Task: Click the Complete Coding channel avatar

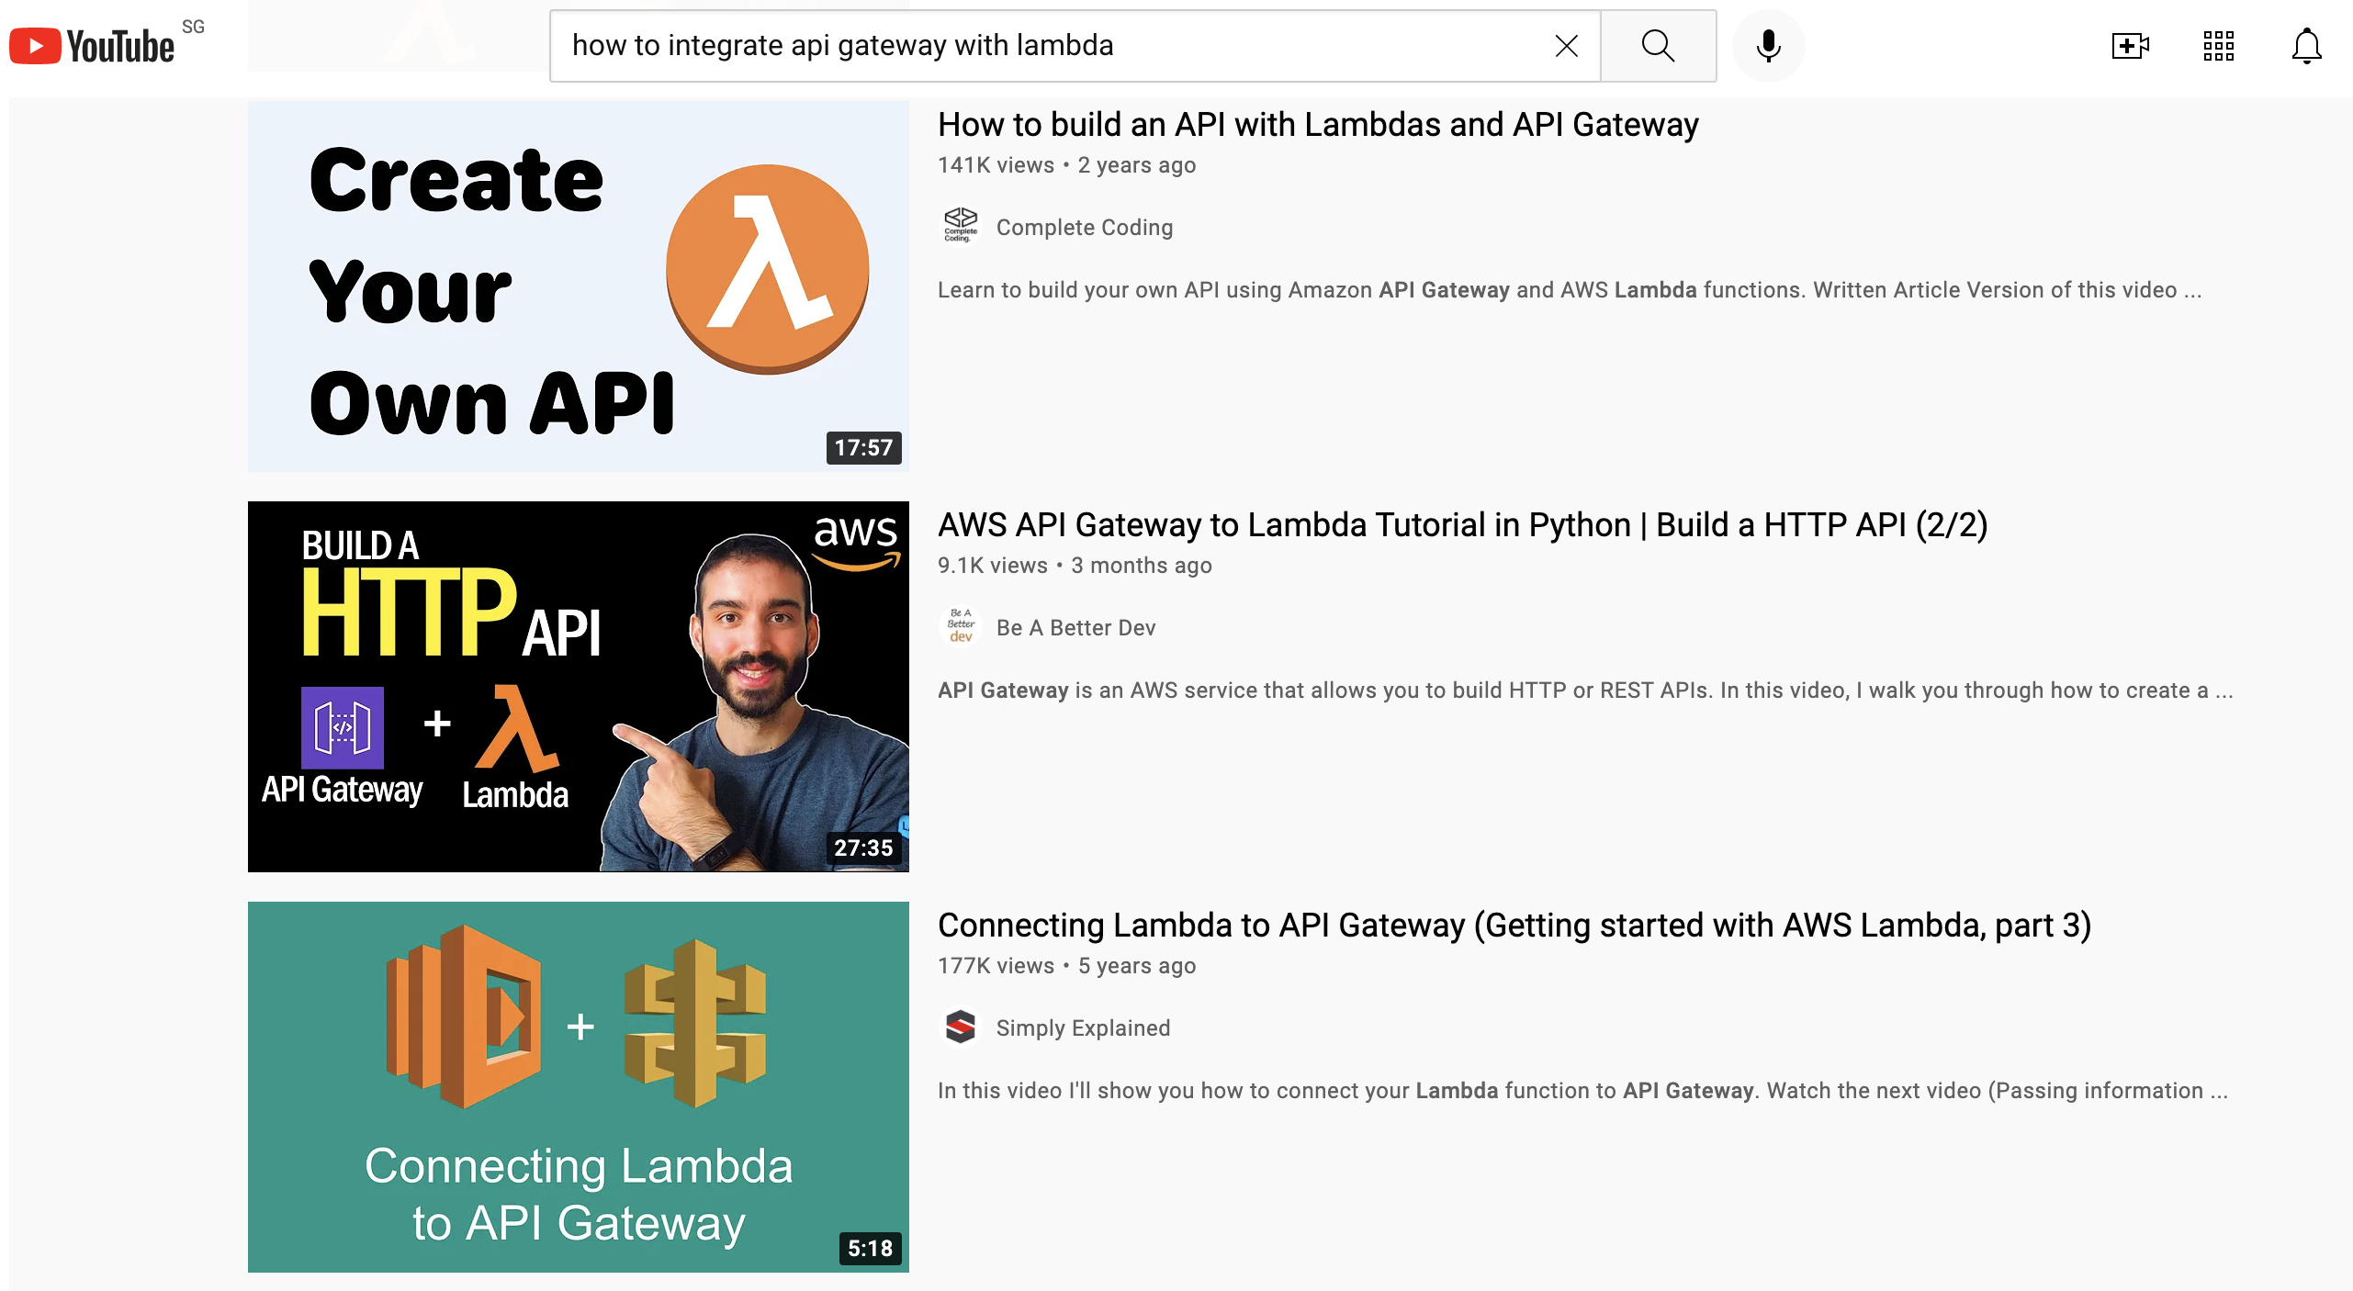Action: [961, 226]
